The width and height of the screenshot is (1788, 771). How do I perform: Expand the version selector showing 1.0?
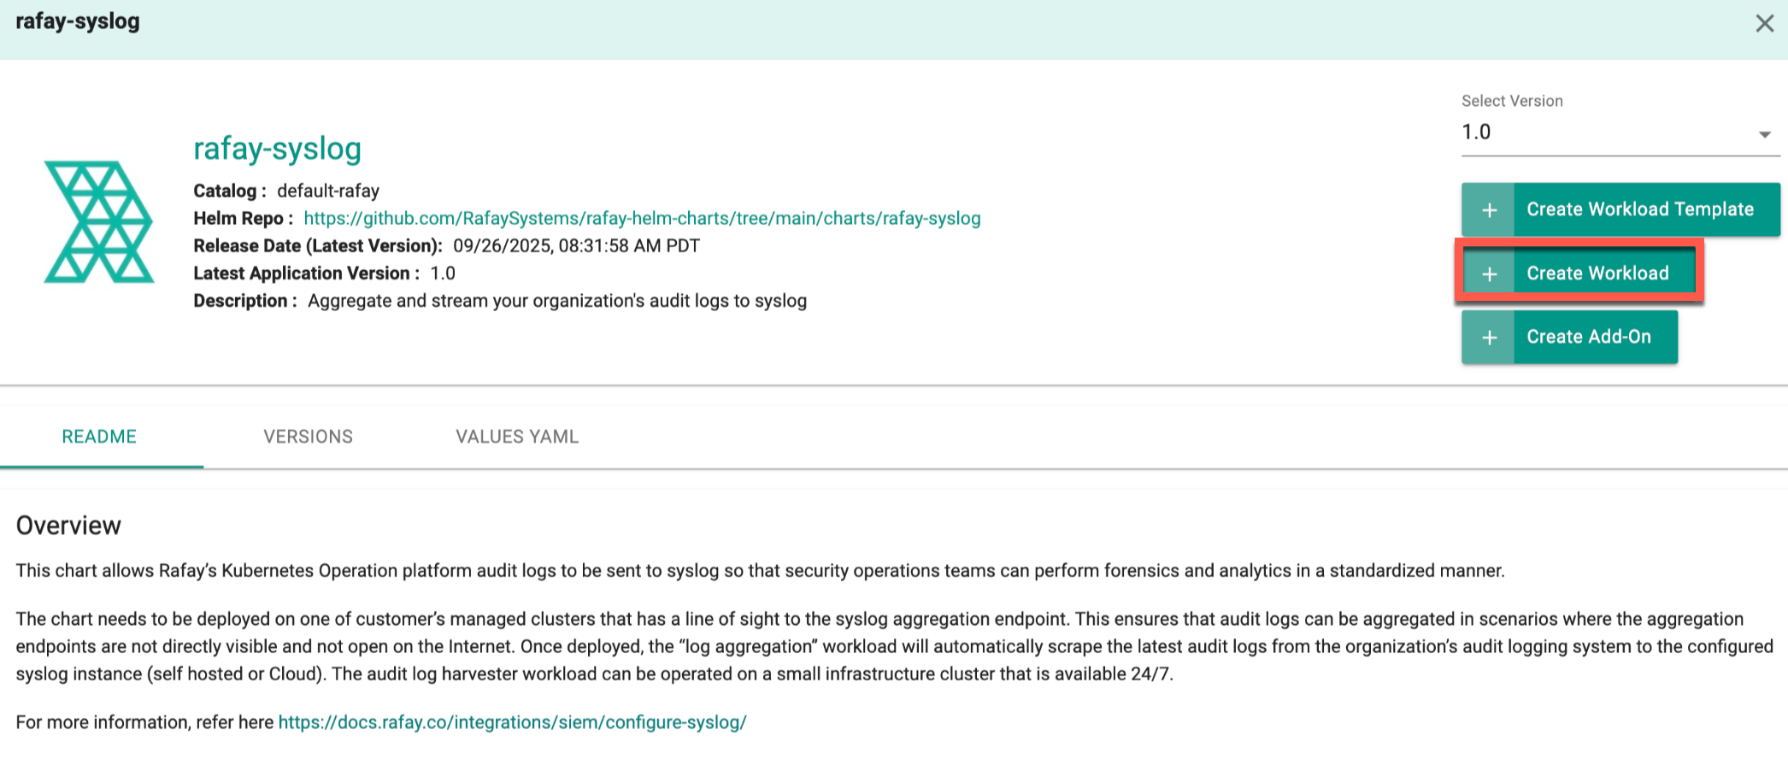tap(1615, 133)
